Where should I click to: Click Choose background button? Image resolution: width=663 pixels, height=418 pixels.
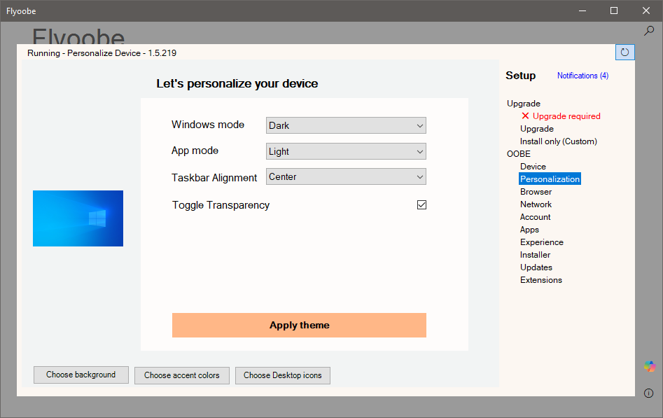tap(81, 375)
